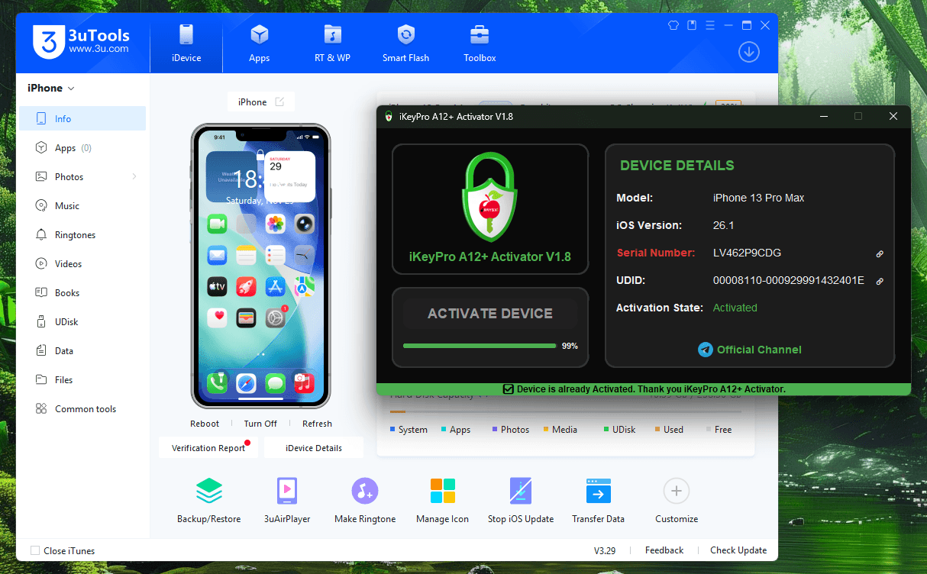
Task: Copy the UDID using the link icon
Action: [880, 281]
